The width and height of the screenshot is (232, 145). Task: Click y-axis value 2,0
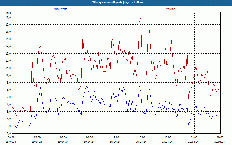tap(9, 133)
